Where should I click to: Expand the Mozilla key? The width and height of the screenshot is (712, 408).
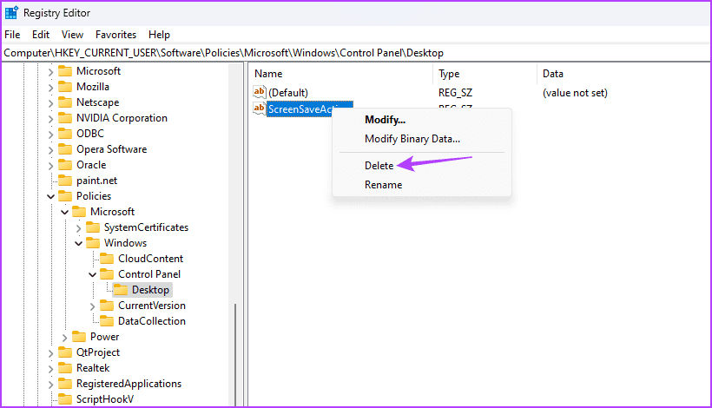(51, 87)
